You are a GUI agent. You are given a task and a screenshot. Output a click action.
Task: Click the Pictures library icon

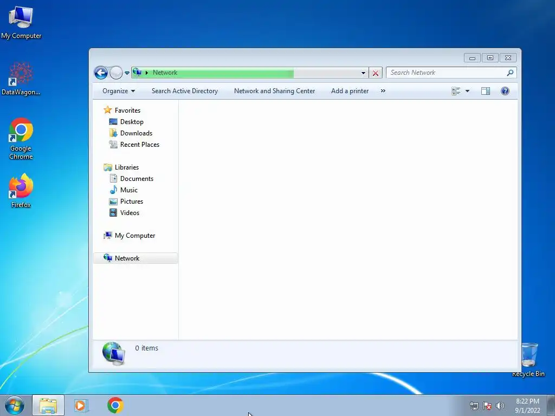(x=113, y=201)
